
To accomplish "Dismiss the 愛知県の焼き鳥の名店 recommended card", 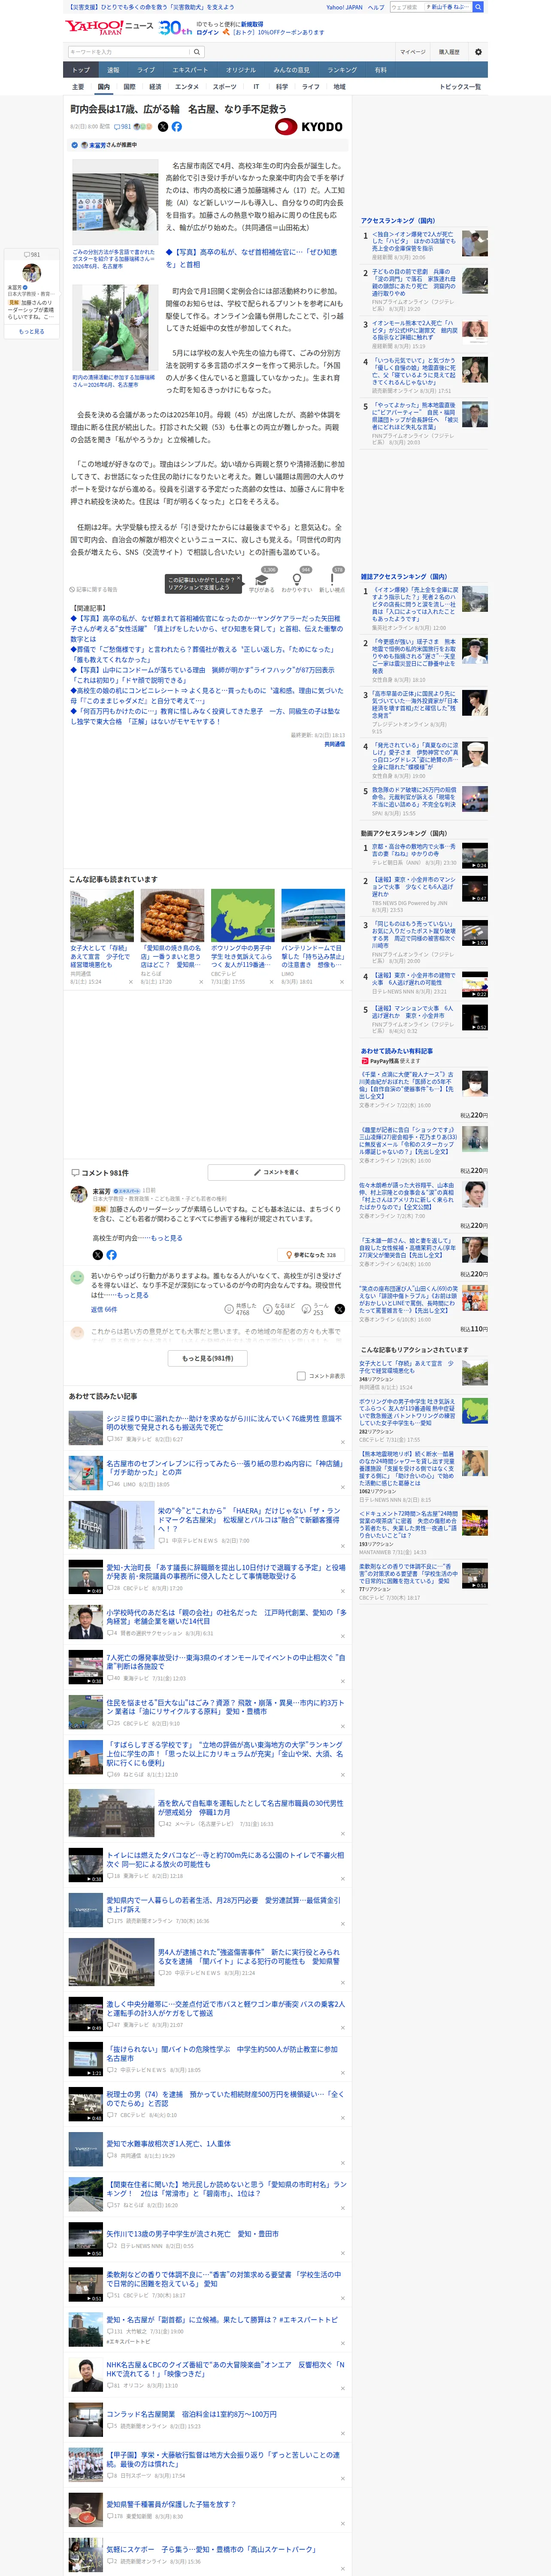I will pos(201,982).
